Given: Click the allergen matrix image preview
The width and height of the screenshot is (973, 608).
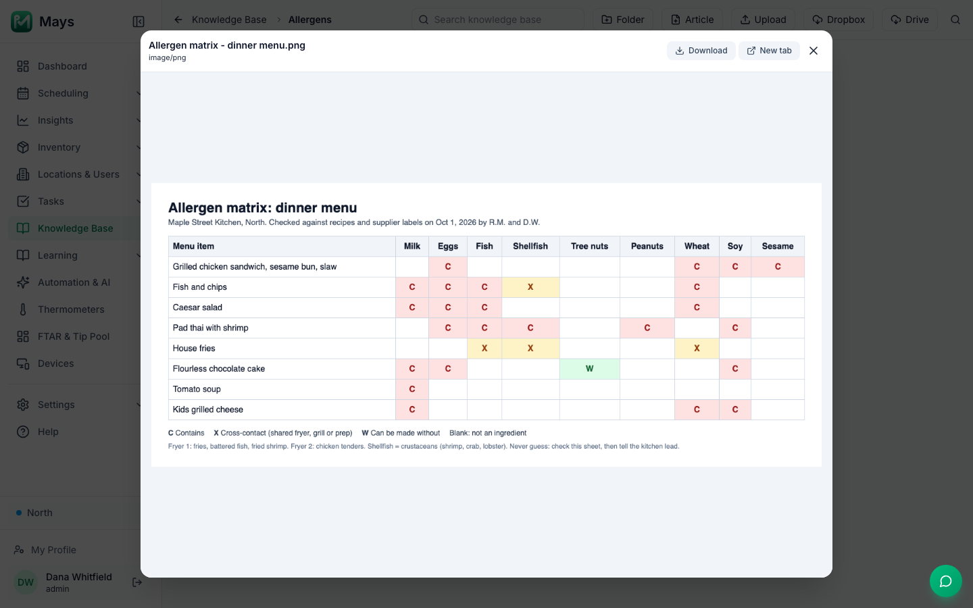Looking at the screenshot, I should click(487, 325).
